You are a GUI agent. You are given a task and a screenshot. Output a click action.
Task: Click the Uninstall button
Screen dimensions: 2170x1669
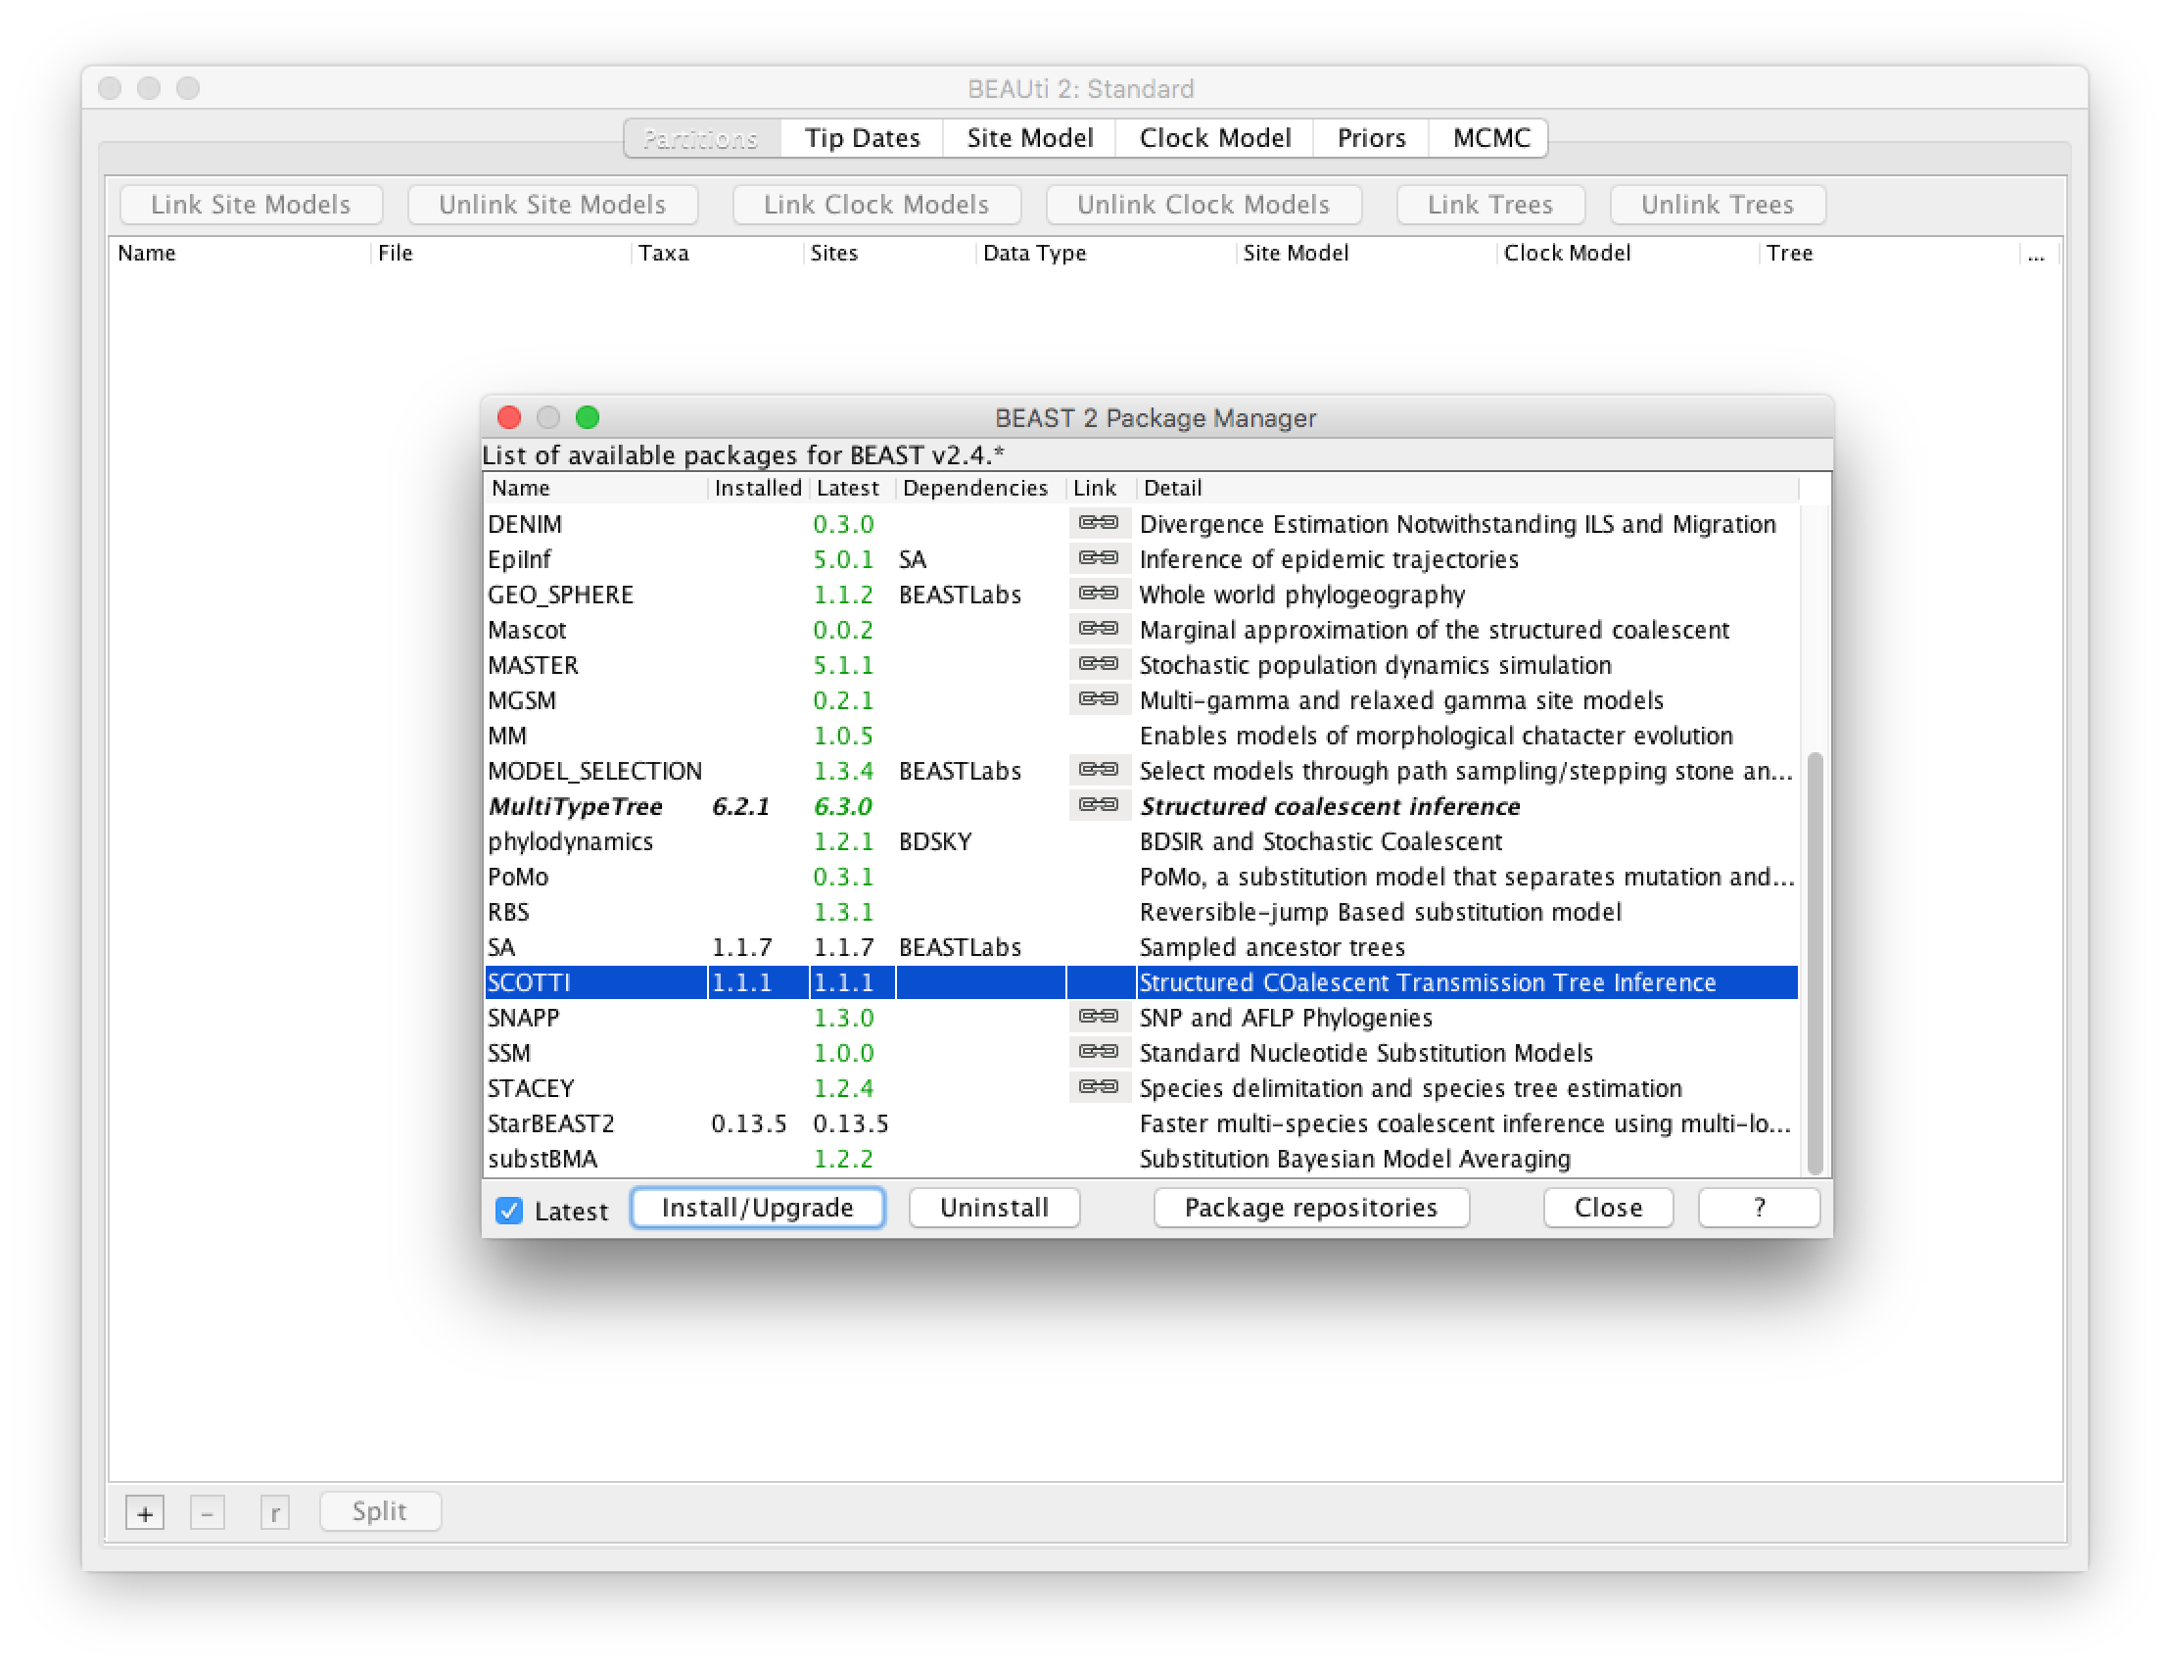tap(994, 1208)
